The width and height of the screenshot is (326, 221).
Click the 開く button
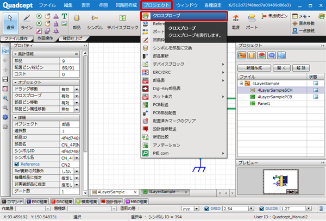tap(281, 68)
